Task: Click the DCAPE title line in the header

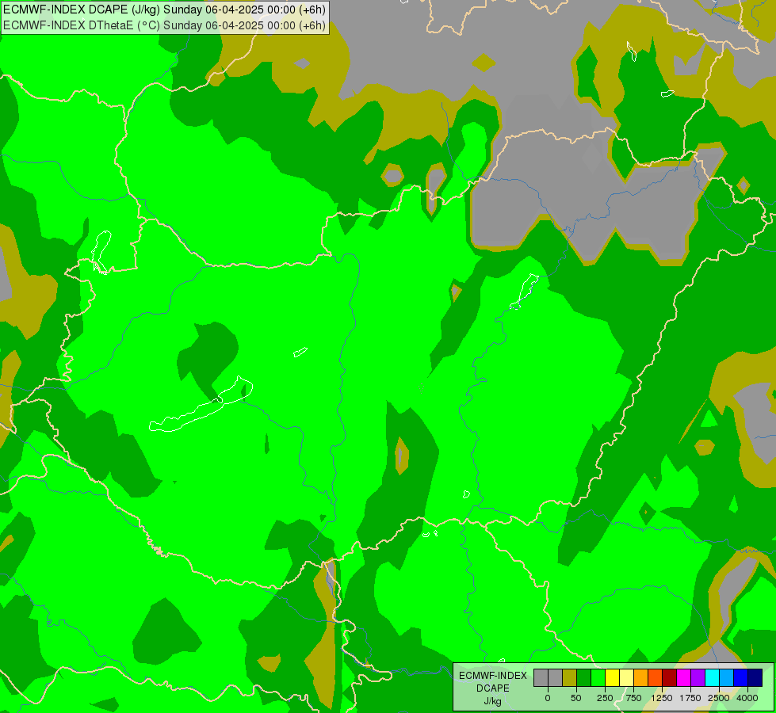Action: click(164, 10)
